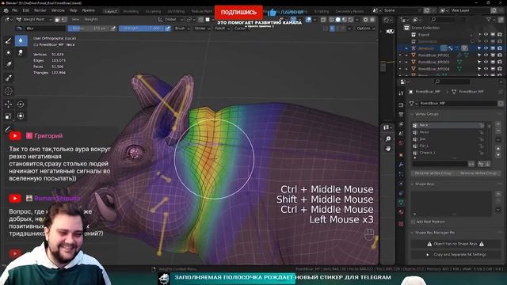Open the Options dropdown
507x285 pixels.
click(x=365, y=28)
